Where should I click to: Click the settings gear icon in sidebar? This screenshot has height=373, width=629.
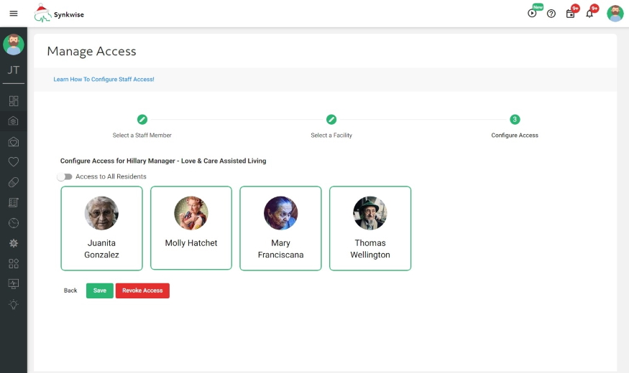pos(14,243)
